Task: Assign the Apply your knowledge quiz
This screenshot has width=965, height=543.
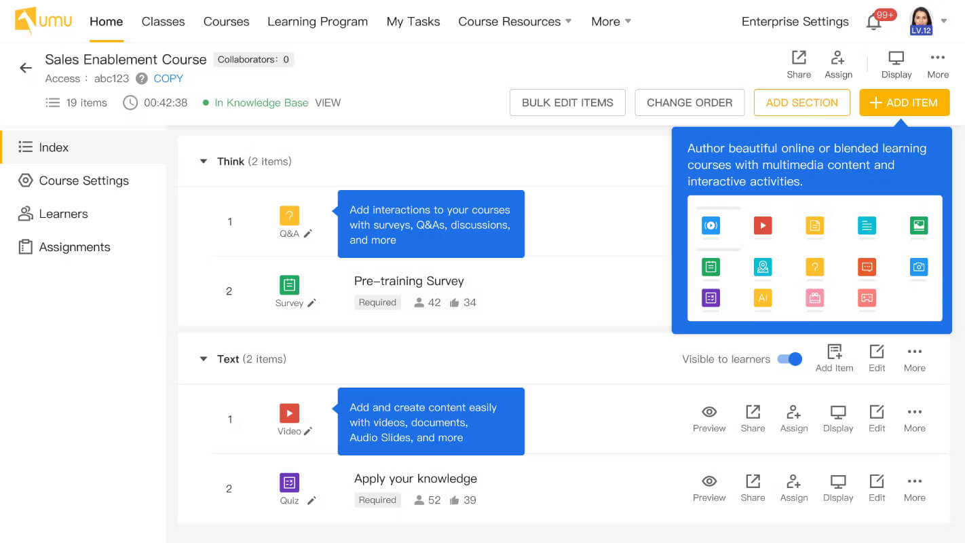Action: pos(794,488)
